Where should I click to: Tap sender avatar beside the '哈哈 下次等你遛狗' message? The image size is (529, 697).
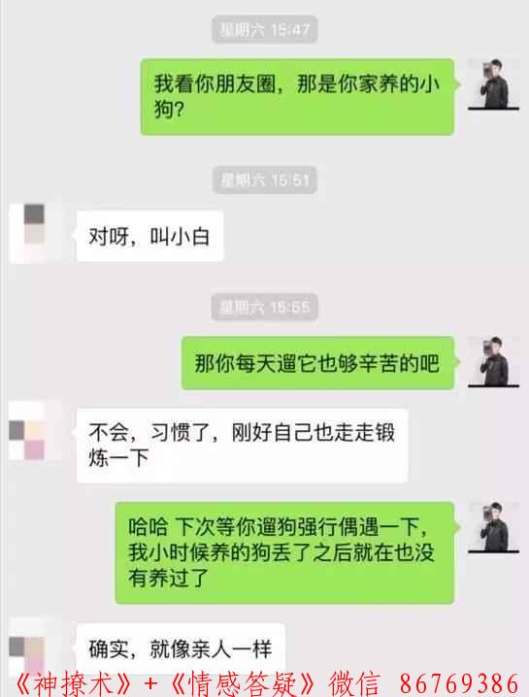pyautogui.click(x=493, y=527)
